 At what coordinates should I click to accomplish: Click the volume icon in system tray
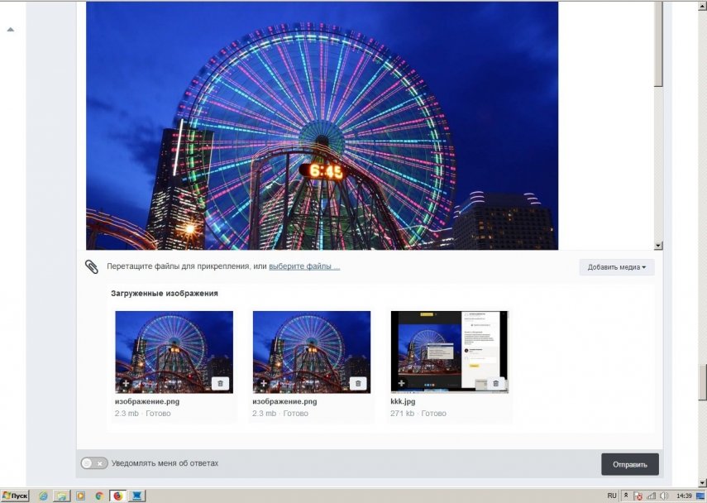pyautogui.click(x=664, y=496)
